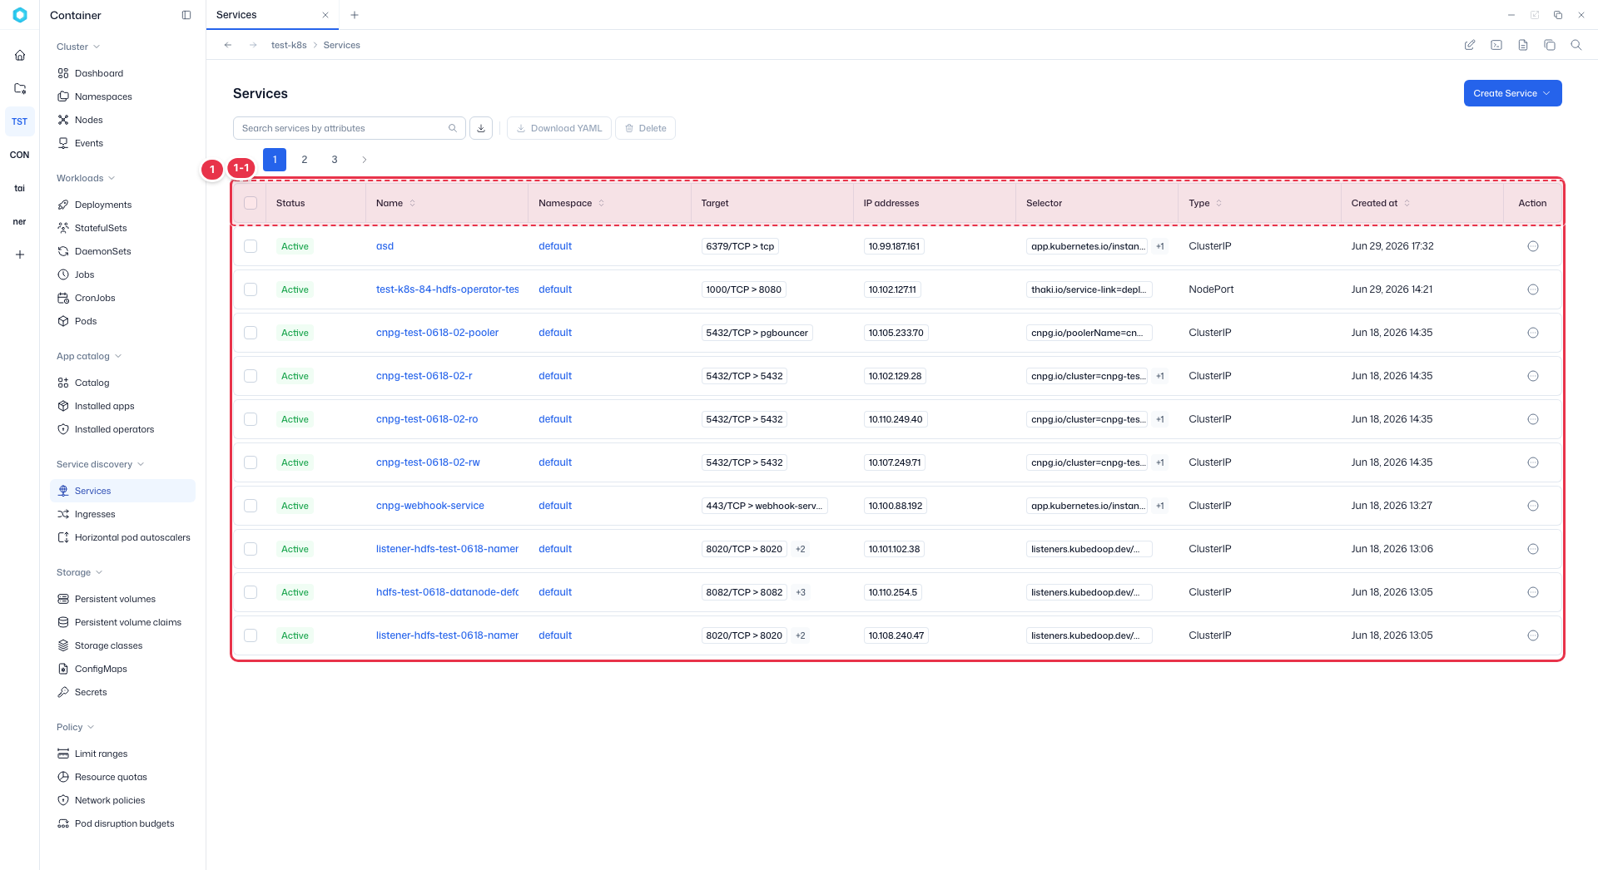Open the Create Service dropdown button

click(1512, 93)
